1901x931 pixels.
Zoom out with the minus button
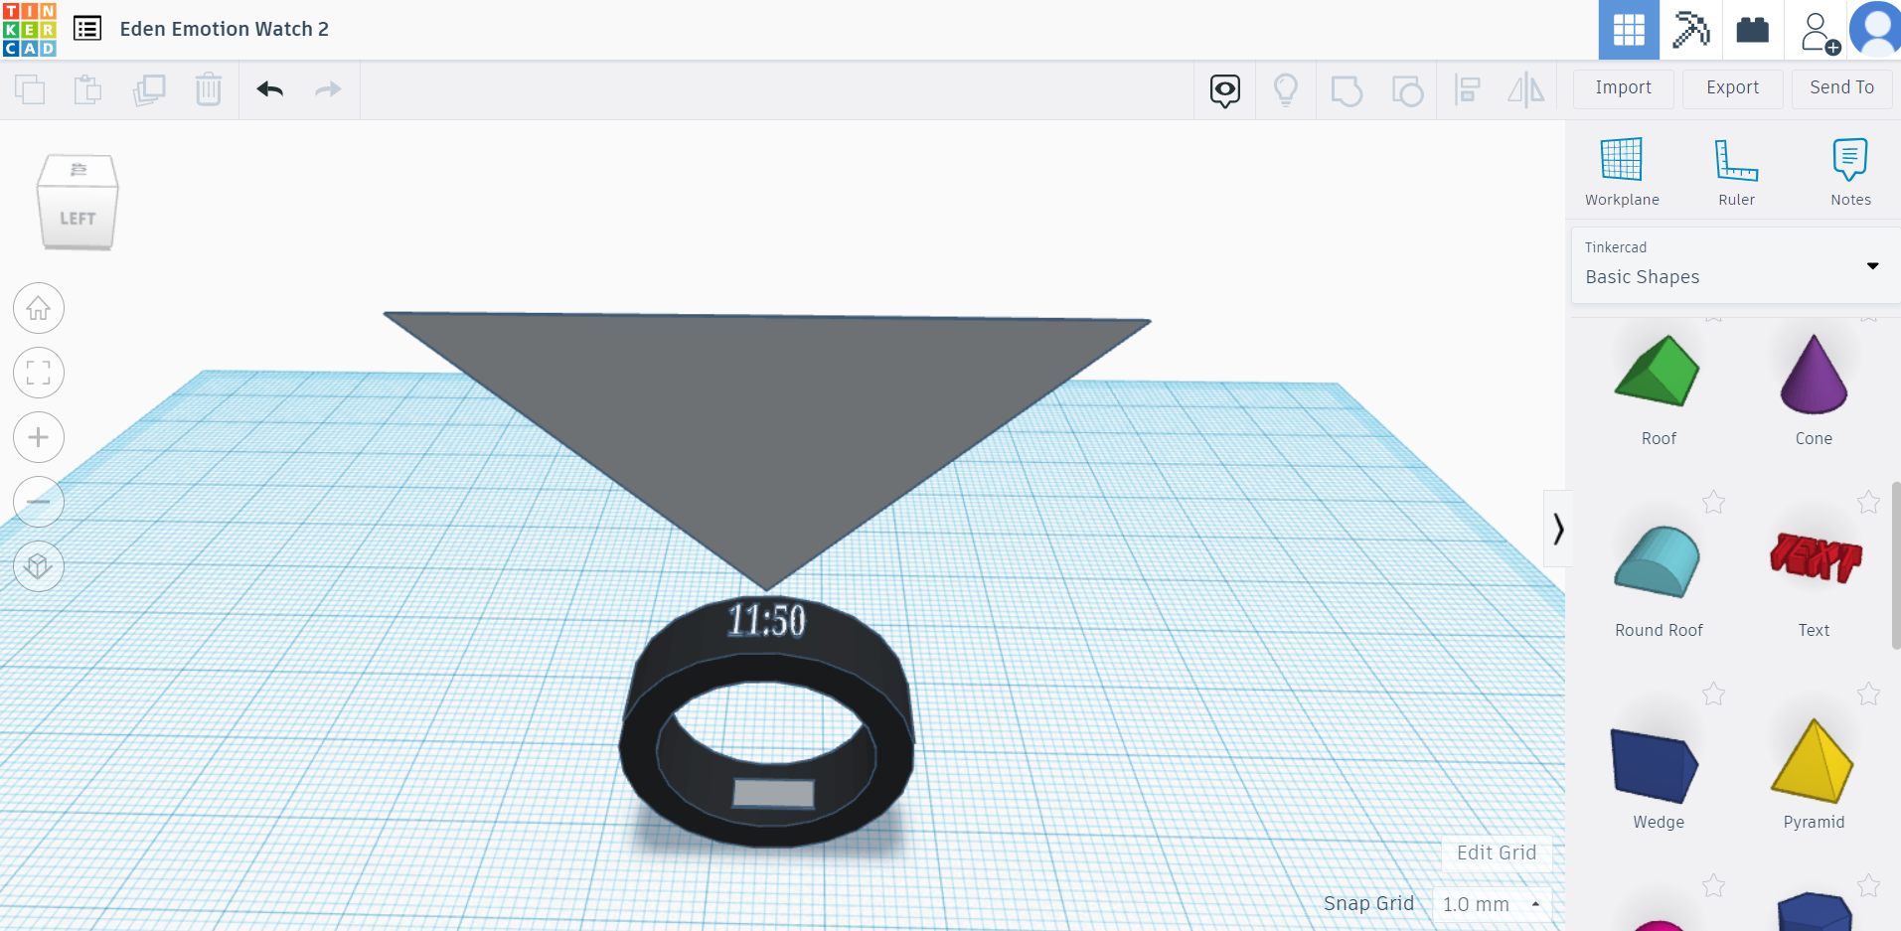tap(39, 502)
